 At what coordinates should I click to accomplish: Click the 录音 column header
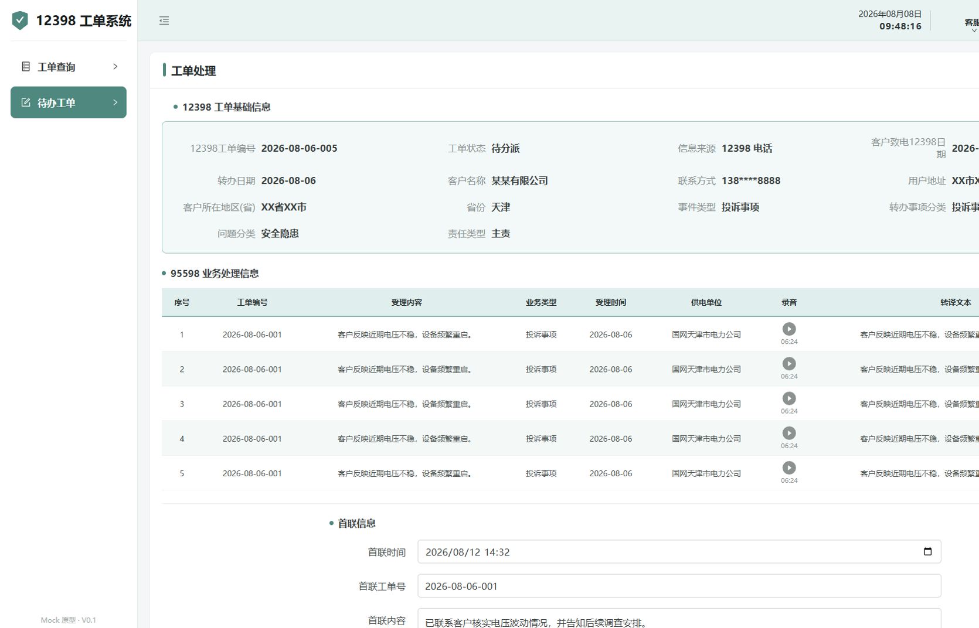[x=789, y=302]
